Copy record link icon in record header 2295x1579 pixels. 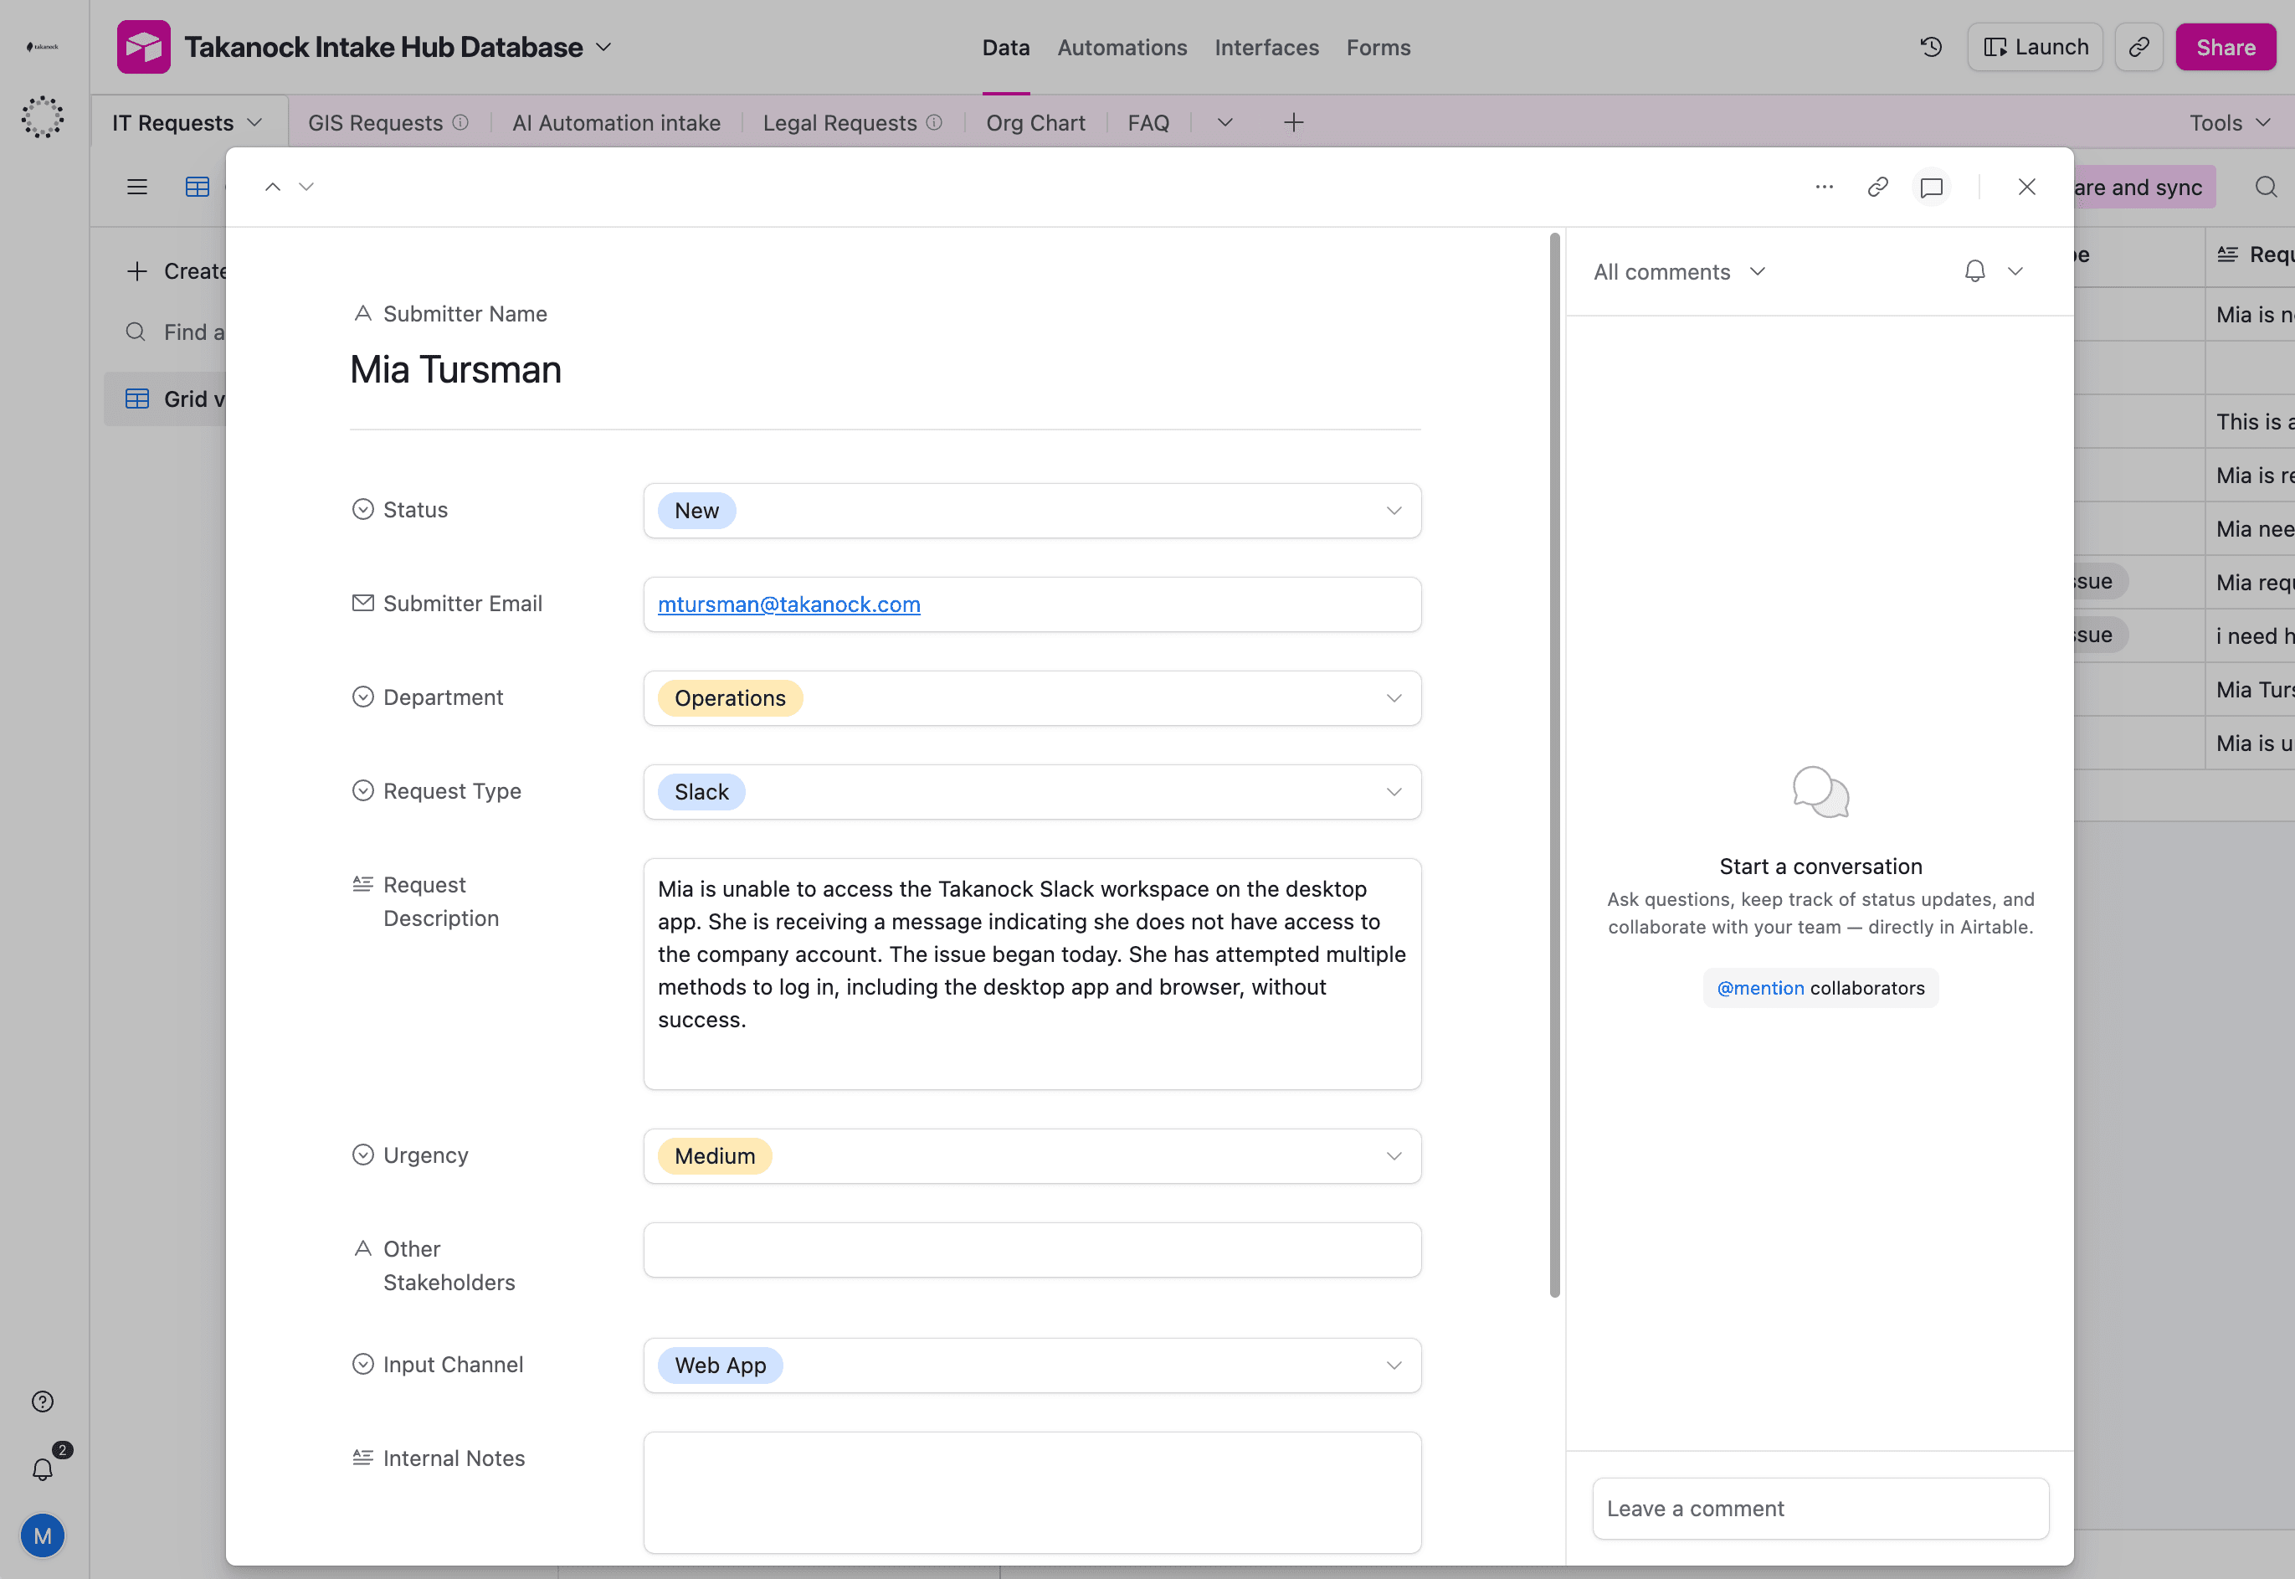(x=1877, y=187)
